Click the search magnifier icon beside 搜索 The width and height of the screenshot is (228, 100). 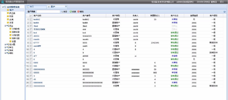click(62, 12)
